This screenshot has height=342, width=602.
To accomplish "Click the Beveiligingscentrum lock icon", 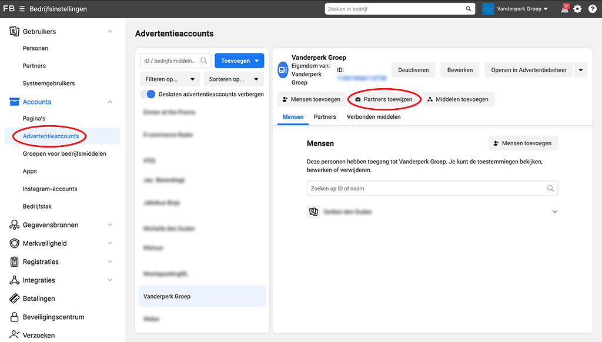I will tap(15, 317).
